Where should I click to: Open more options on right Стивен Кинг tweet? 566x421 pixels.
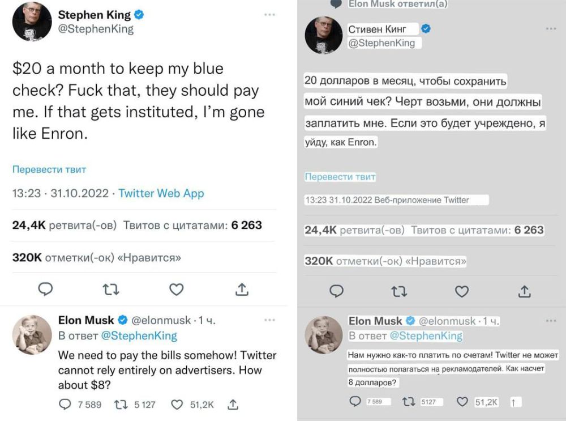click(551, 28)
